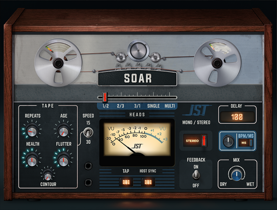Screen dimensions: 277x210
Task: Click the Feedback OFF label
Action: (196, 186)
